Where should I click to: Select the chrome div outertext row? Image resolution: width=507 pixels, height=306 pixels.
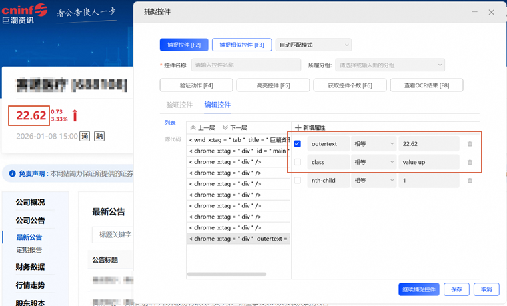(239, 239)
